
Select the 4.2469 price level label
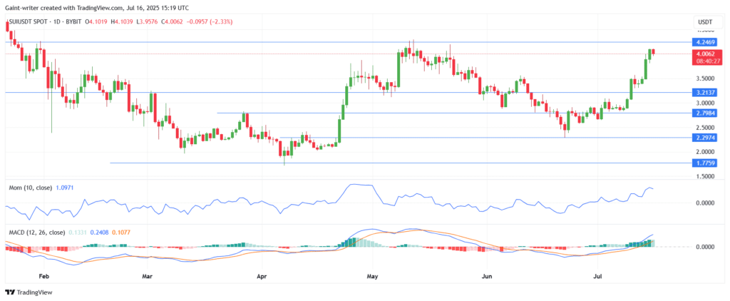click(703, 42)
